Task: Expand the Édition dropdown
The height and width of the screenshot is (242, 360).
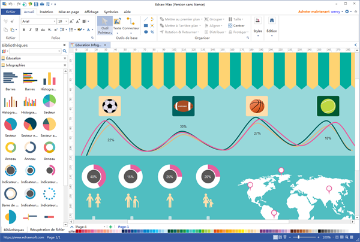Action: coord(272,26)
